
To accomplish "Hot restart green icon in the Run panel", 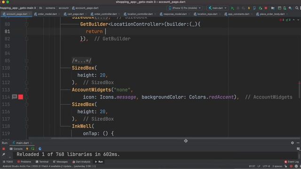I will pos(33,149).
